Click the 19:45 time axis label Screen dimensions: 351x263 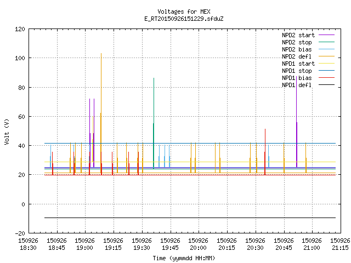(170, 248)
